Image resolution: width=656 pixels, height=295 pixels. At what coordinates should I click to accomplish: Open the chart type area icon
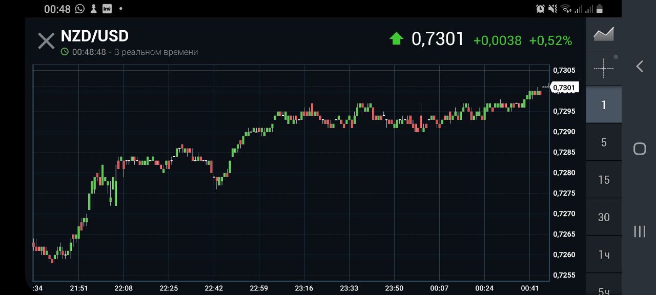point(603,34)
